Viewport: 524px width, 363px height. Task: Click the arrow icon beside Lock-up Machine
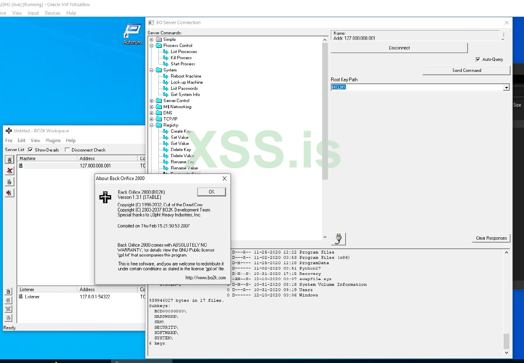166,82
